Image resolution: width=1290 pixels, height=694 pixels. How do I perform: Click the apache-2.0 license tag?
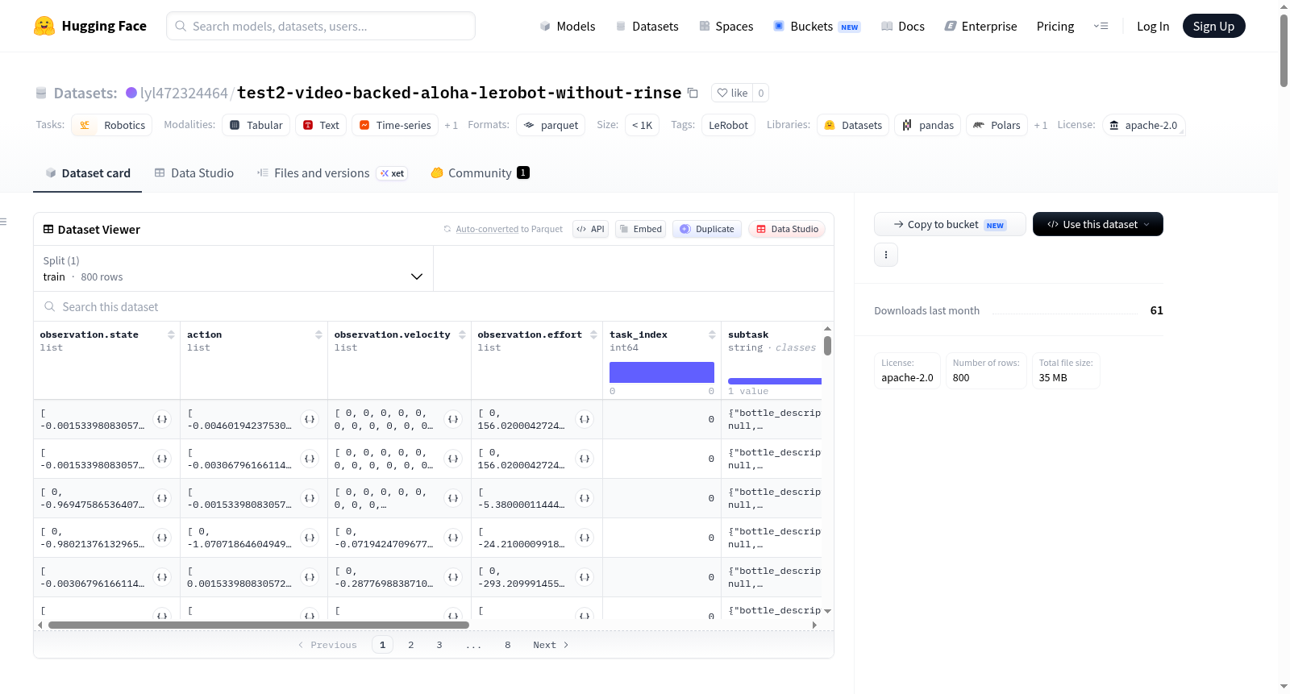click(x=1143, y=125)
